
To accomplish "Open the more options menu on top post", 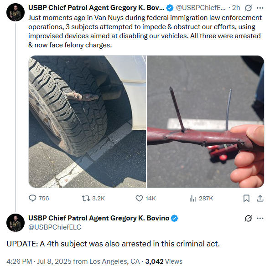I will tap(260, 8).
